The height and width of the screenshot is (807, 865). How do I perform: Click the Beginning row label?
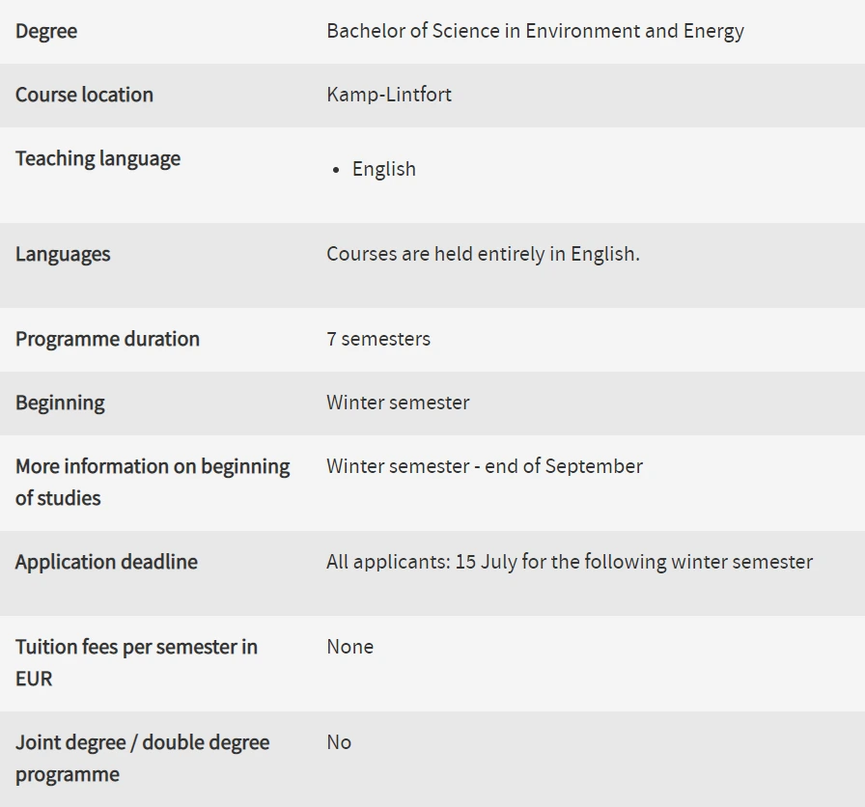click(60, 403)
